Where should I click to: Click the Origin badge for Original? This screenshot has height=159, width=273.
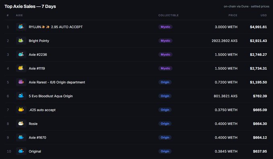pos(165,151)
